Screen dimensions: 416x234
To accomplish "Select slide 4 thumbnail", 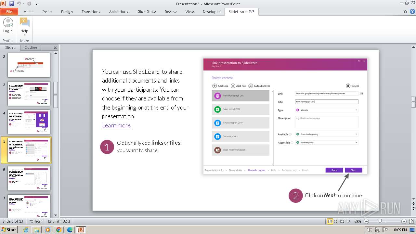I will 29,122.
